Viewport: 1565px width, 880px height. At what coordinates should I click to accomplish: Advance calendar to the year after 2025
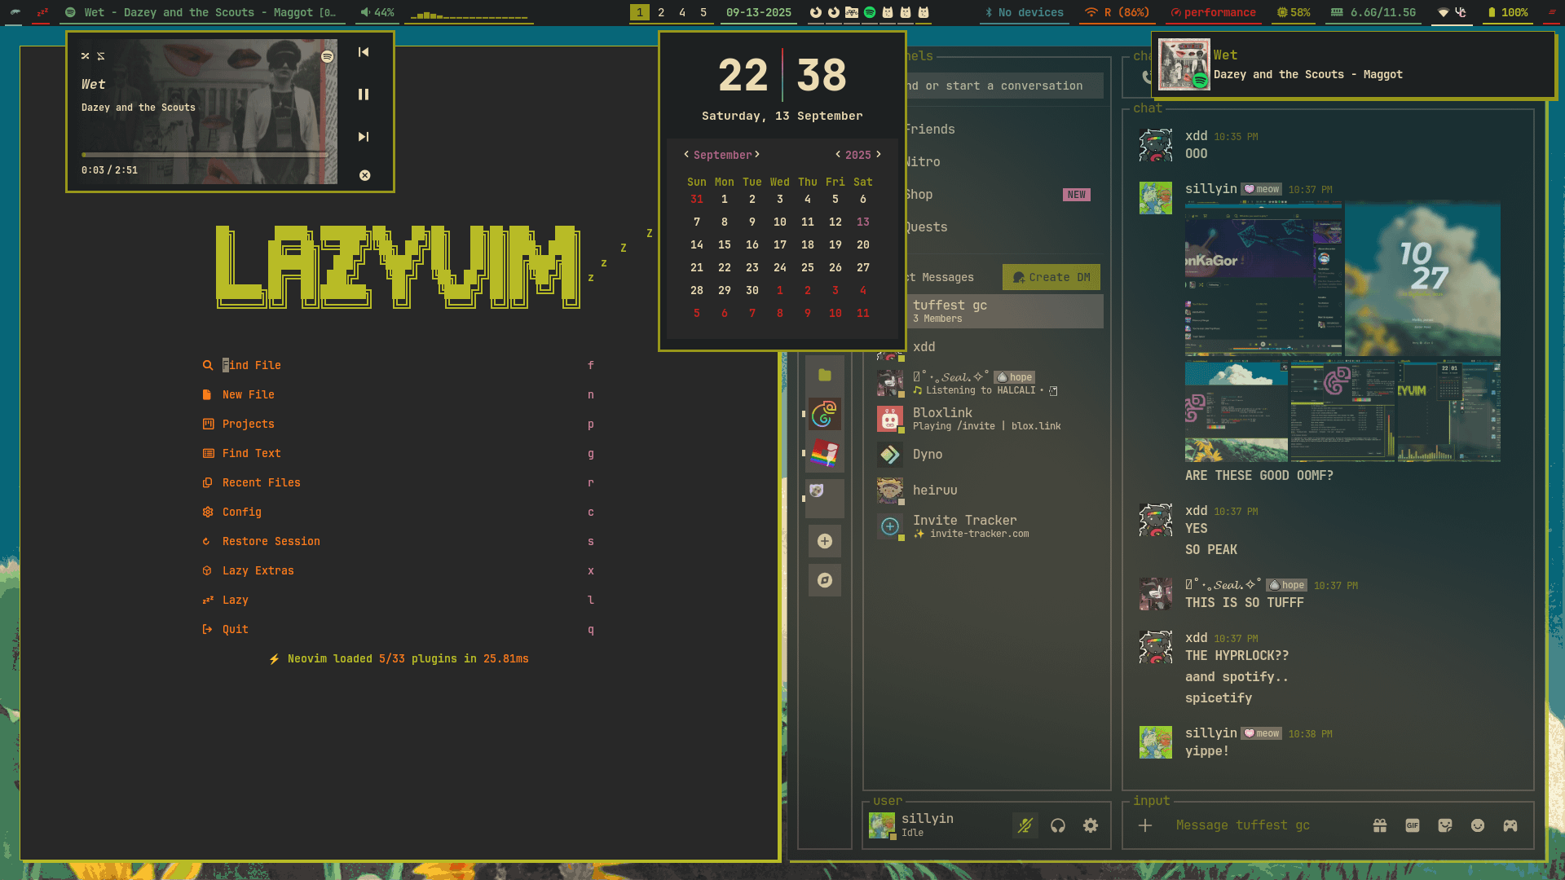point(879,154)
